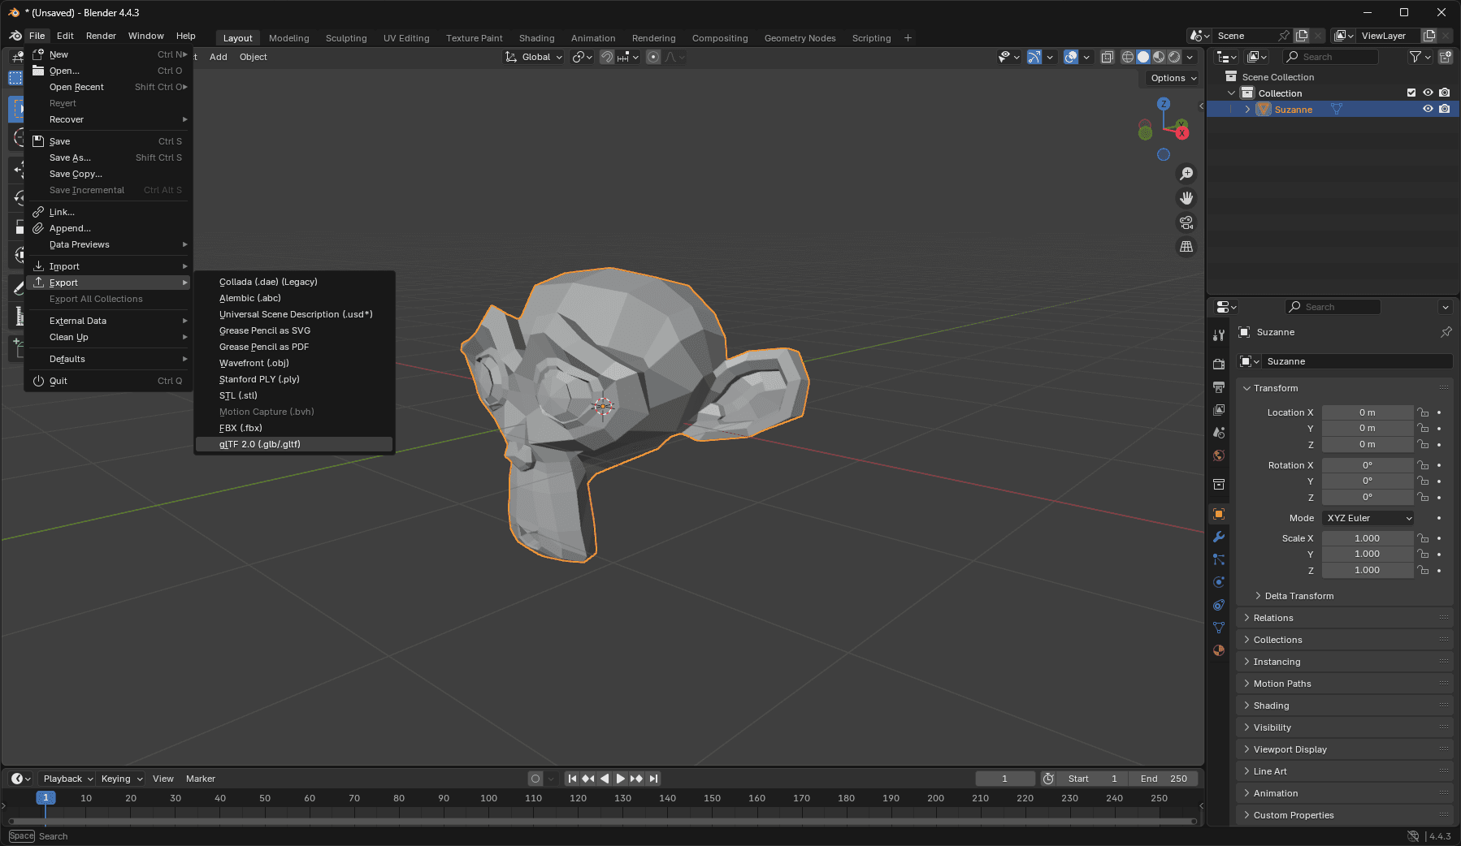The width and height of the screenshot is (1461, 846).
Task: Expand Motion Paths panel
Action: coord(1345,684)
